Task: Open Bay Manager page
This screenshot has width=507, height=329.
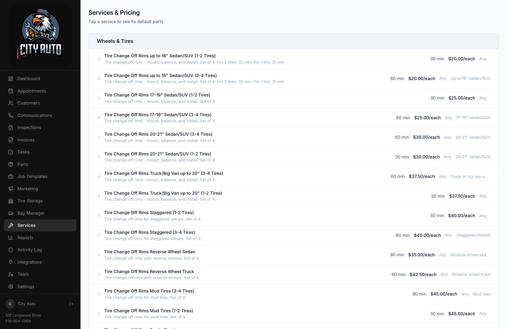Action: tap(40, 213)
